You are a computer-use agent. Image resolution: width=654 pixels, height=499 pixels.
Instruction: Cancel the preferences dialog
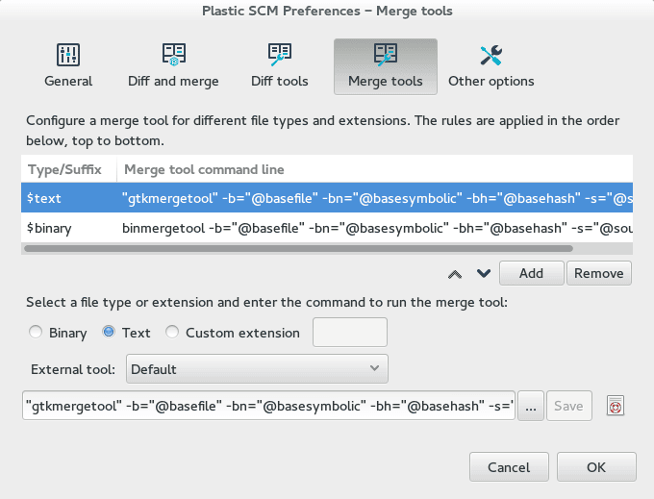click(x=509, y=467)
